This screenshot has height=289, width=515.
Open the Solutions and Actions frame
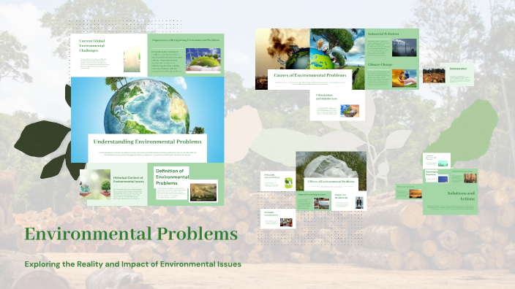pyautogui.click(x=451, y=192)
